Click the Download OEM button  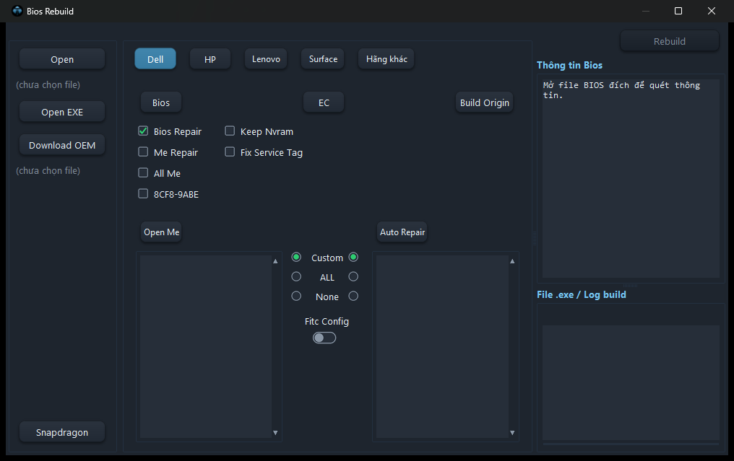pos(62,145)
